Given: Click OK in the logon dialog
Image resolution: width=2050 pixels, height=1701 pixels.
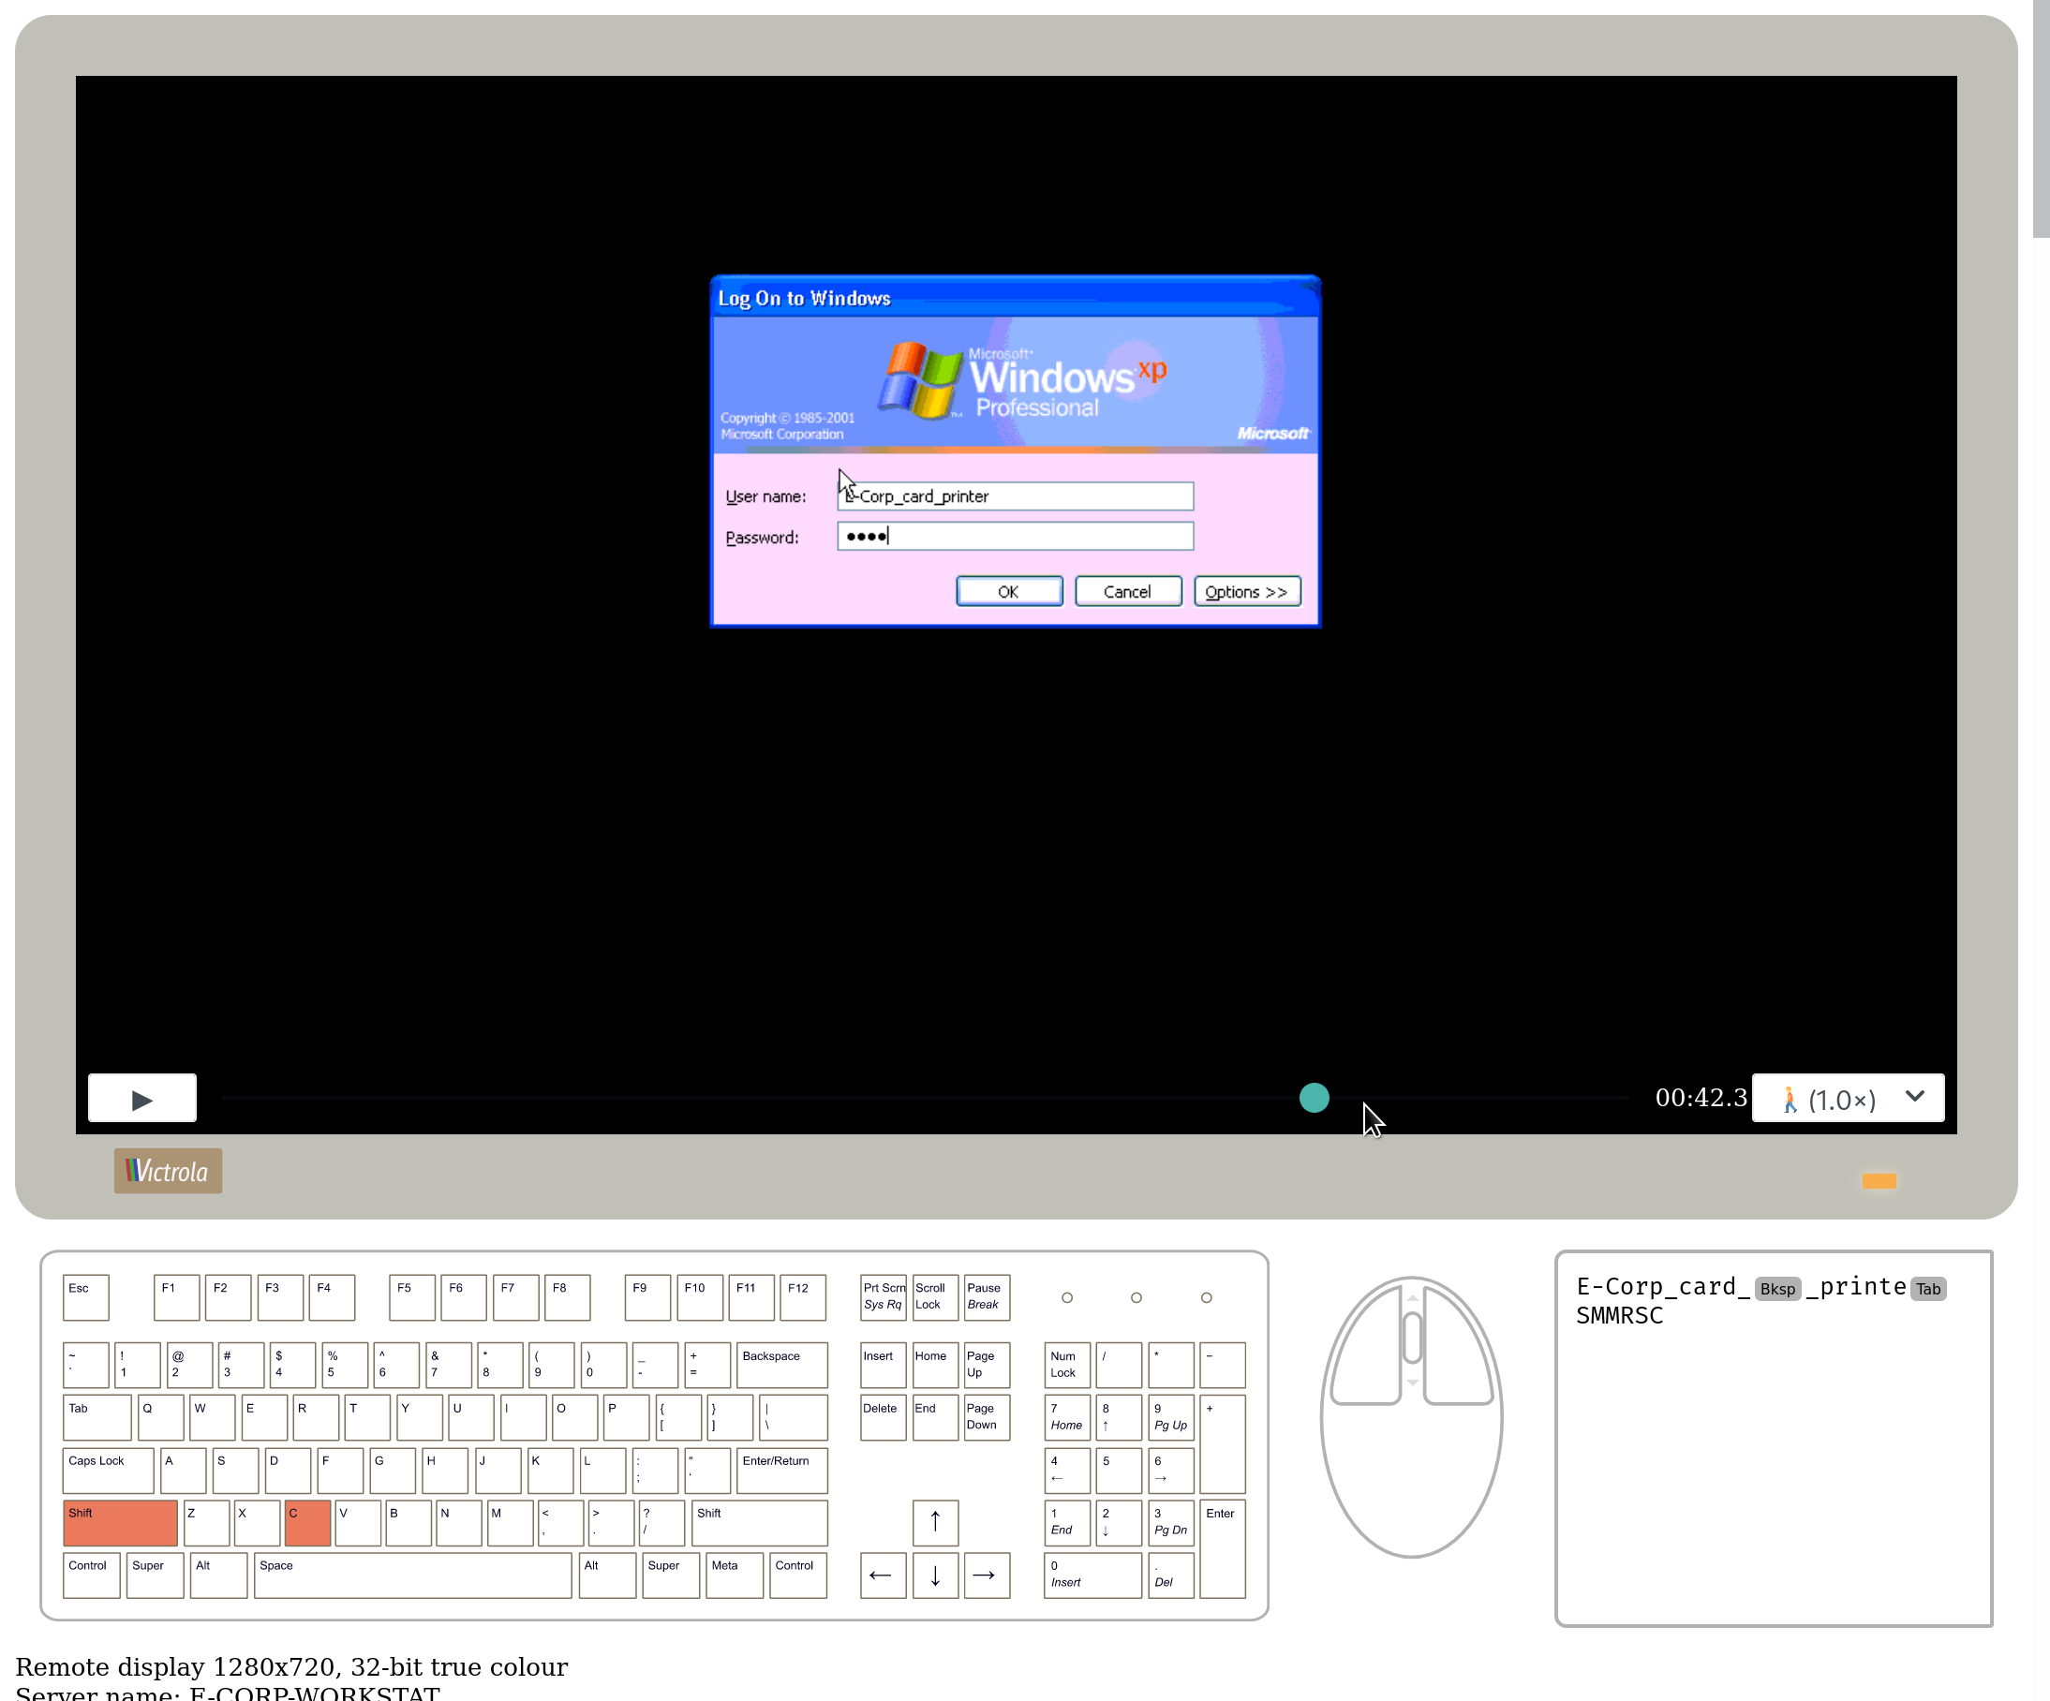Looking at the screenshot, I should pyautogui.click(x=1008, y=591).
